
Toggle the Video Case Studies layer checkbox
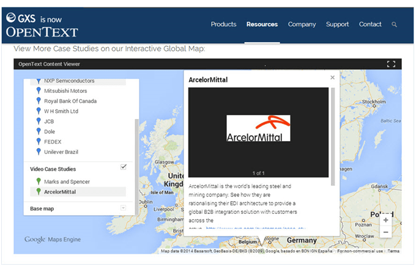pos(124,167)
